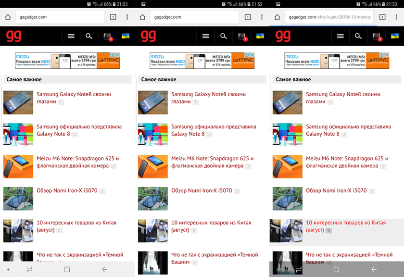Open the three-dot browser menu on right phone
This screenshot has height=277, width=404.
coord(396,17)
